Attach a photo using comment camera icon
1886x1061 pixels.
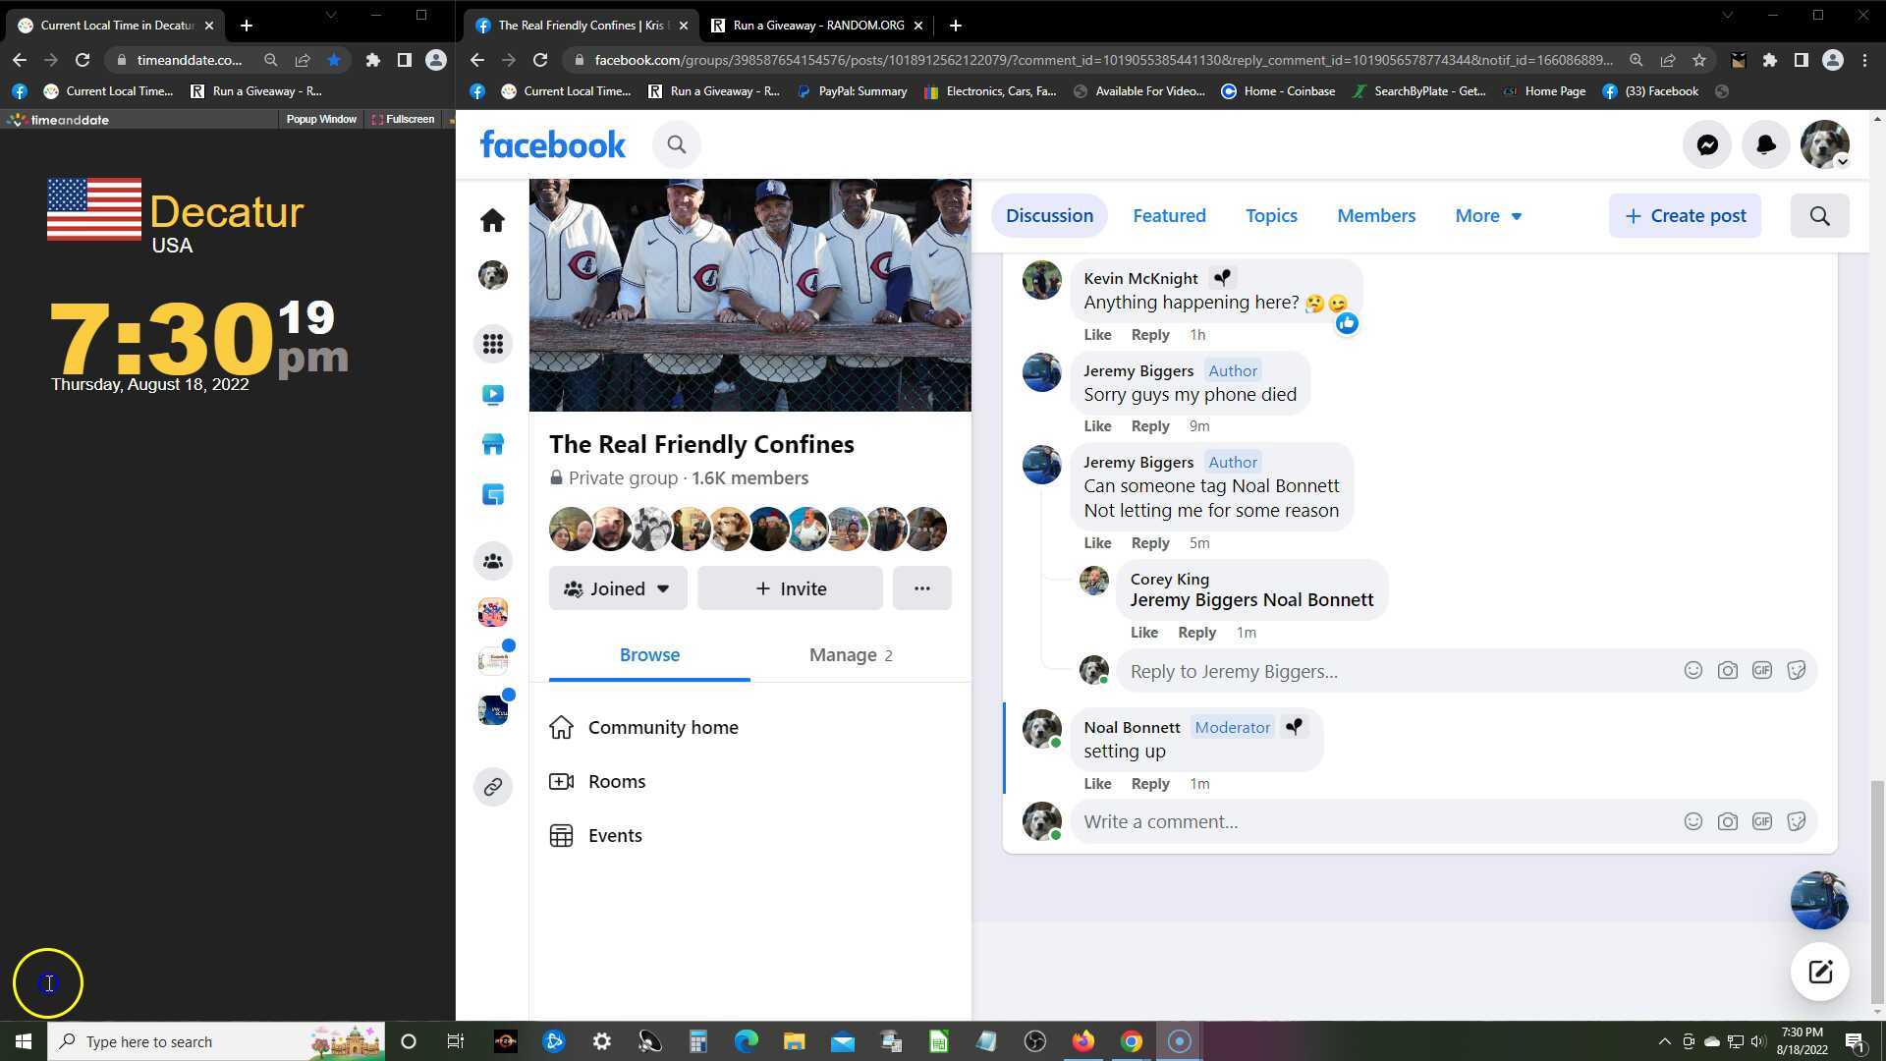pyautogui.click(x=1727, y=821)
